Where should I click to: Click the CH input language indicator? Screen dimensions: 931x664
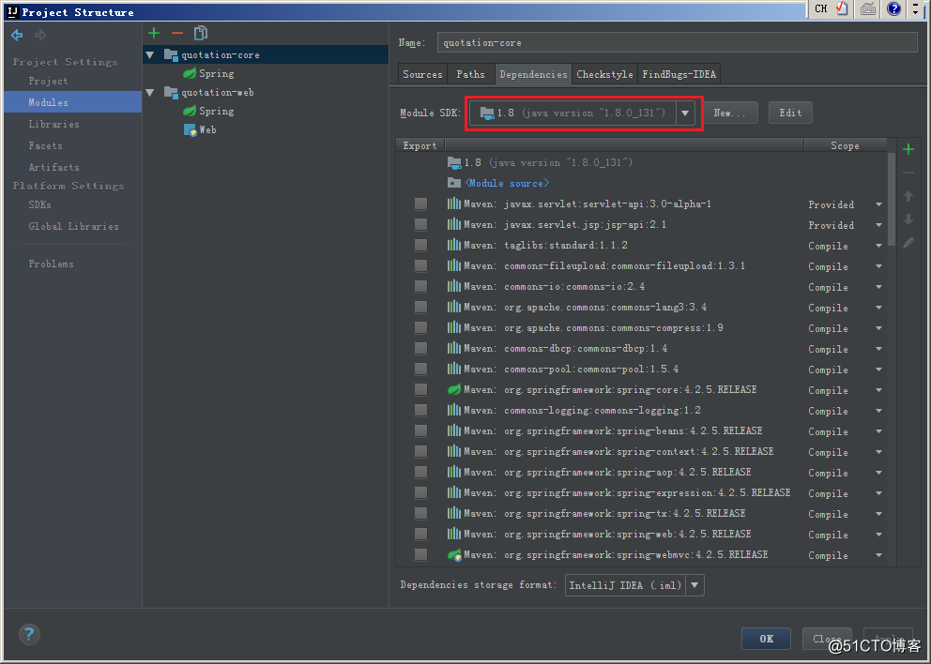[x=821, y=8]
